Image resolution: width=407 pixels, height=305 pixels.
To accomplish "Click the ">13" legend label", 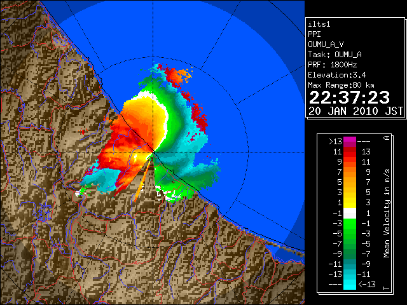I will click(x=335, y=142).
